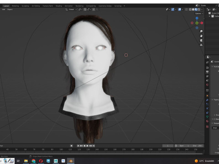Switch to Geometry Nodes workspace
This screenshot has width=219, height=164.
[x=105, y=6]
